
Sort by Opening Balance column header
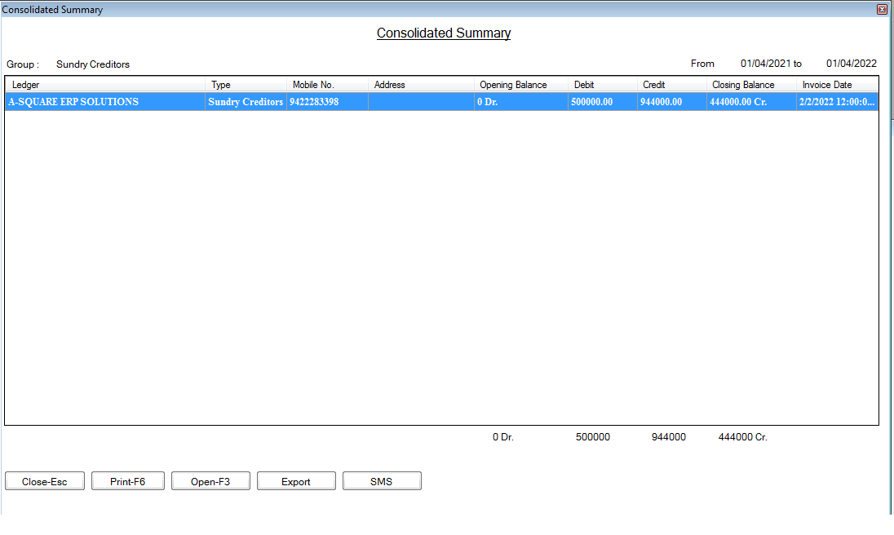point(521,85)
